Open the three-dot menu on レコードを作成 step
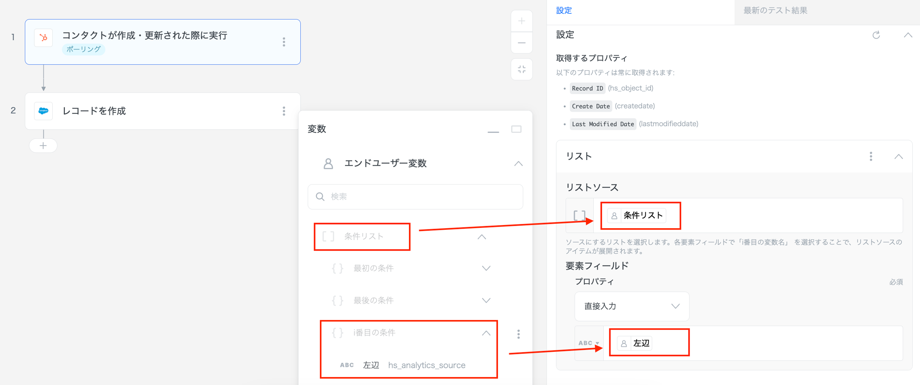Image resolution: width=920 pixels, height=385 pixels. (x=284, y=111)
